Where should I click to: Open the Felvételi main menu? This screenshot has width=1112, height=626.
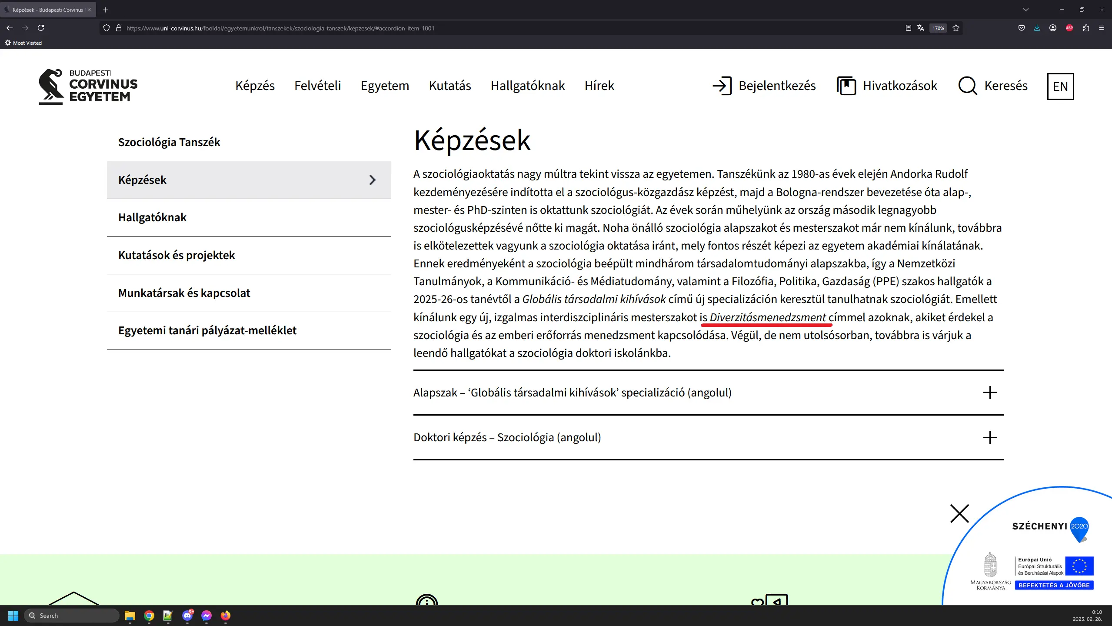[x=317, y=86]
